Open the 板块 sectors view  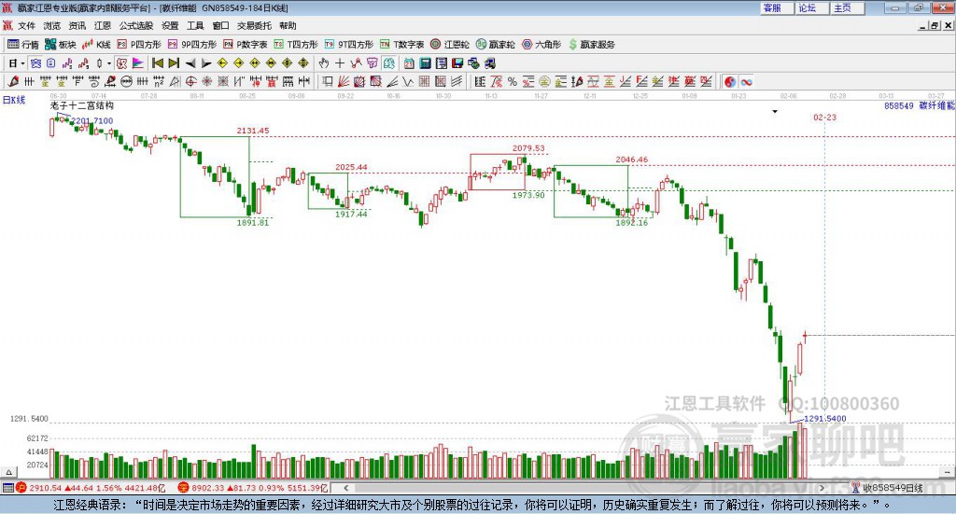pos(61,45)
